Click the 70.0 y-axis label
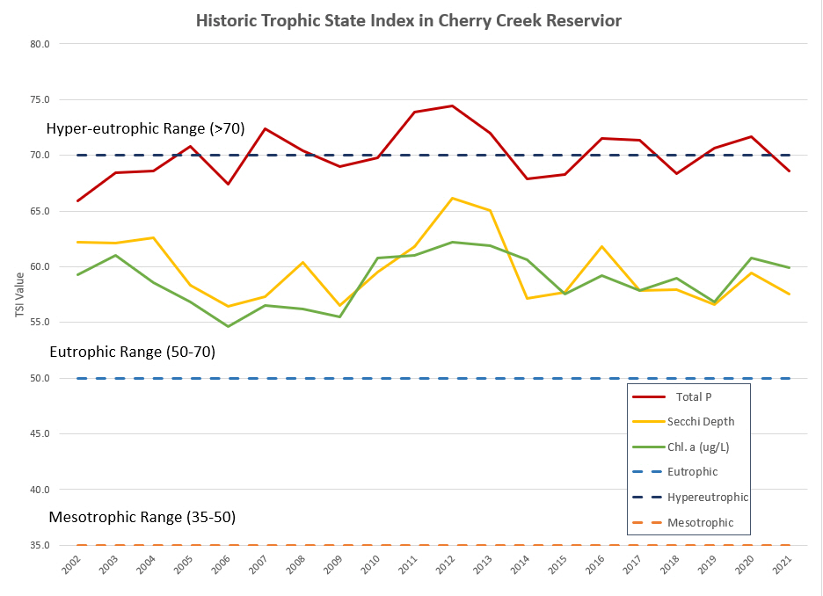This screenshot has height=596, width=823. pyautogui.click(x=40, y=156)
